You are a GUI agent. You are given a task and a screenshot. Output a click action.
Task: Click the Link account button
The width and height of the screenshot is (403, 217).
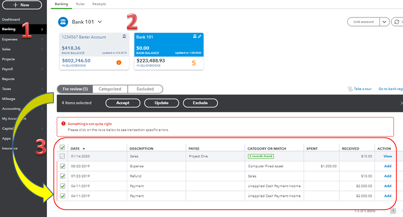[363, 22]
